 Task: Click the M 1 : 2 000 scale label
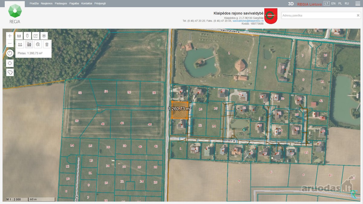click(x=14, y=199)
